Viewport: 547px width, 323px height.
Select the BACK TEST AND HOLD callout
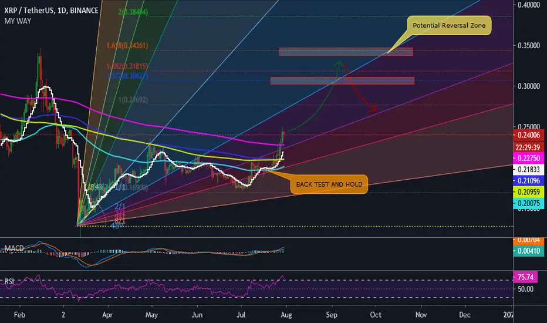329,184
